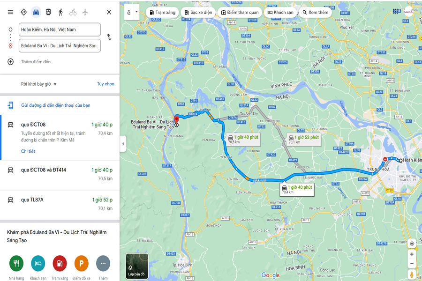
Task: Select the walking travel mode icon
Action: pos(60,12)
